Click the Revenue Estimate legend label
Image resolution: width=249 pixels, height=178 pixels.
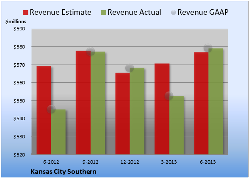61,12
